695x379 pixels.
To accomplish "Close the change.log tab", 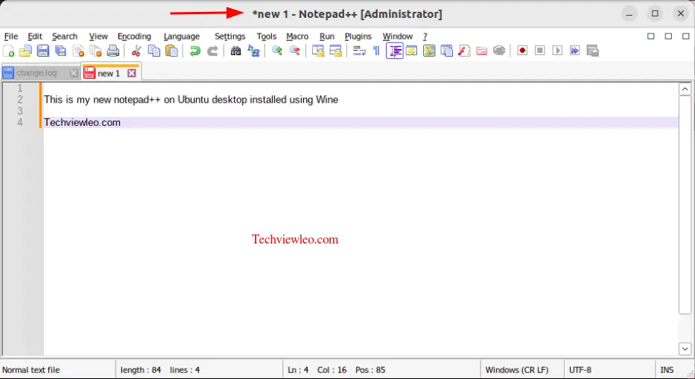I will (x=74, y=73).
